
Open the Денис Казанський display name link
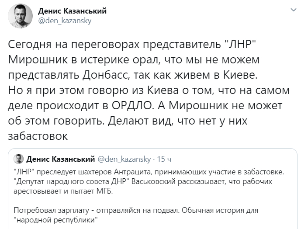point(73,11)
